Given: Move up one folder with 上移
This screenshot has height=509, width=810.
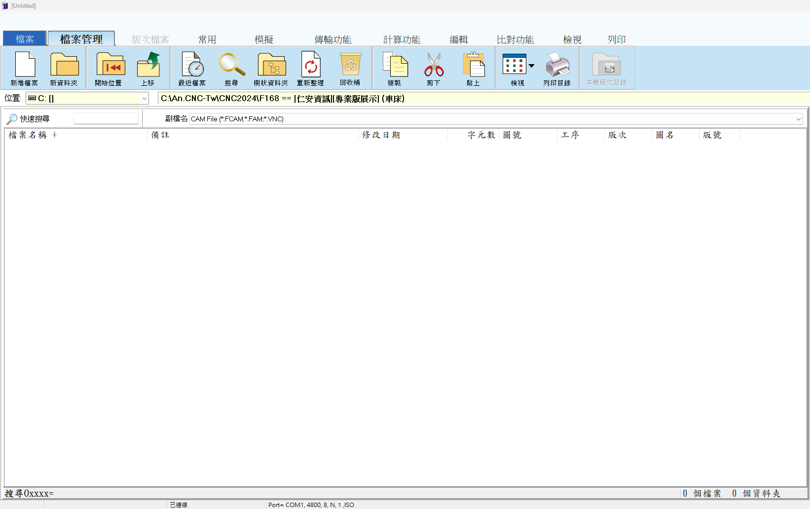Looking at the screenshot, I should tap(148, 68).
